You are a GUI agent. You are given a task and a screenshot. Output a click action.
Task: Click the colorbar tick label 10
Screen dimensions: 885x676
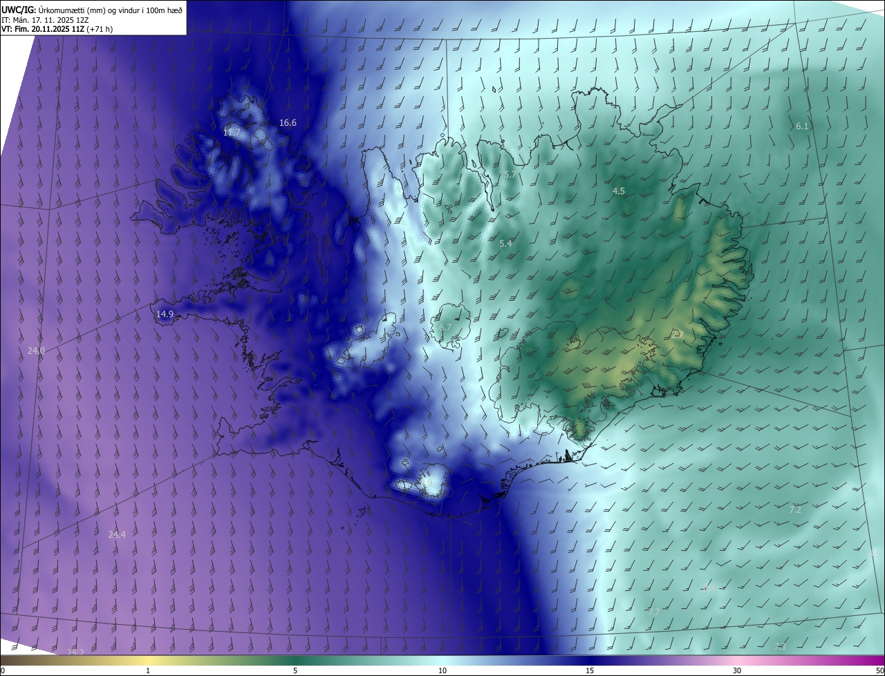click(x=442, y=670)
